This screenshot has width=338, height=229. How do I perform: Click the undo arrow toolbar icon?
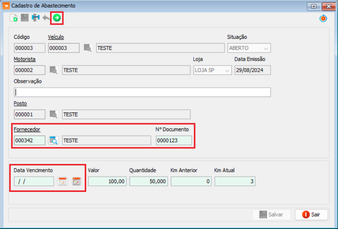click(x=46, y=18)
